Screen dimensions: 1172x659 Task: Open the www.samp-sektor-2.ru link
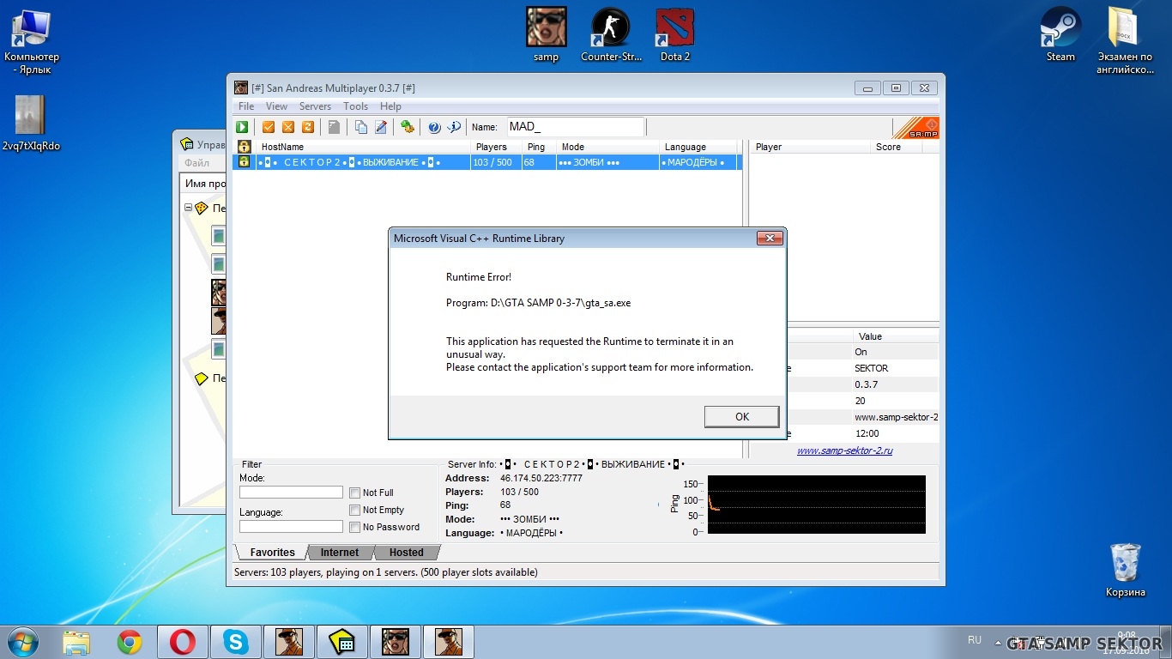844,450
